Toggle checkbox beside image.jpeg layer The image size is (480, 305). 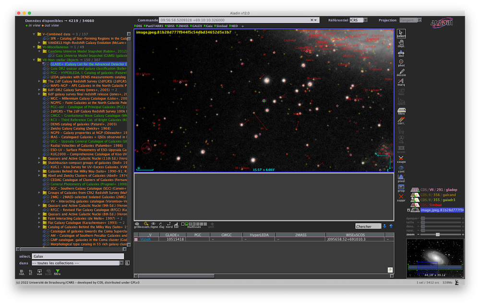408,210
